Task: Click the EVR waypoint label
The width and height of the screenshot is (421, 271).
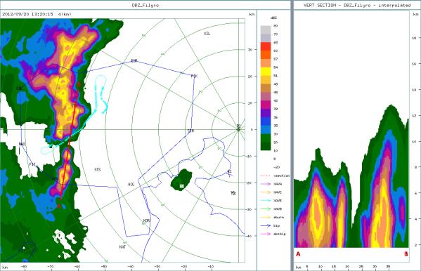Action: coord(134,60)
